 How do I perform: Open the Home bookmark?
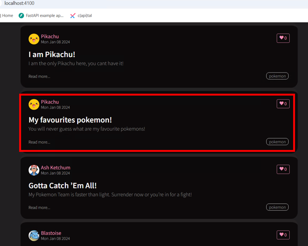[x=7, y=15]
